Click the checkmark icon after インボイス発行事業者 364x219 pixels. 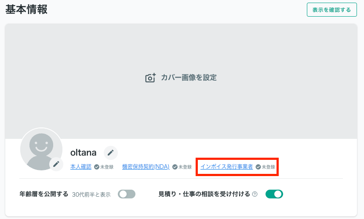pos(258,167)
